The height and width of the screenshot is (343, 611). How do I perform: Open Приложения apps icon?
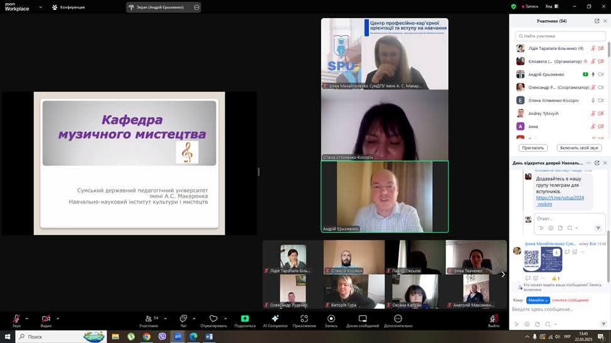coord(304,319)
